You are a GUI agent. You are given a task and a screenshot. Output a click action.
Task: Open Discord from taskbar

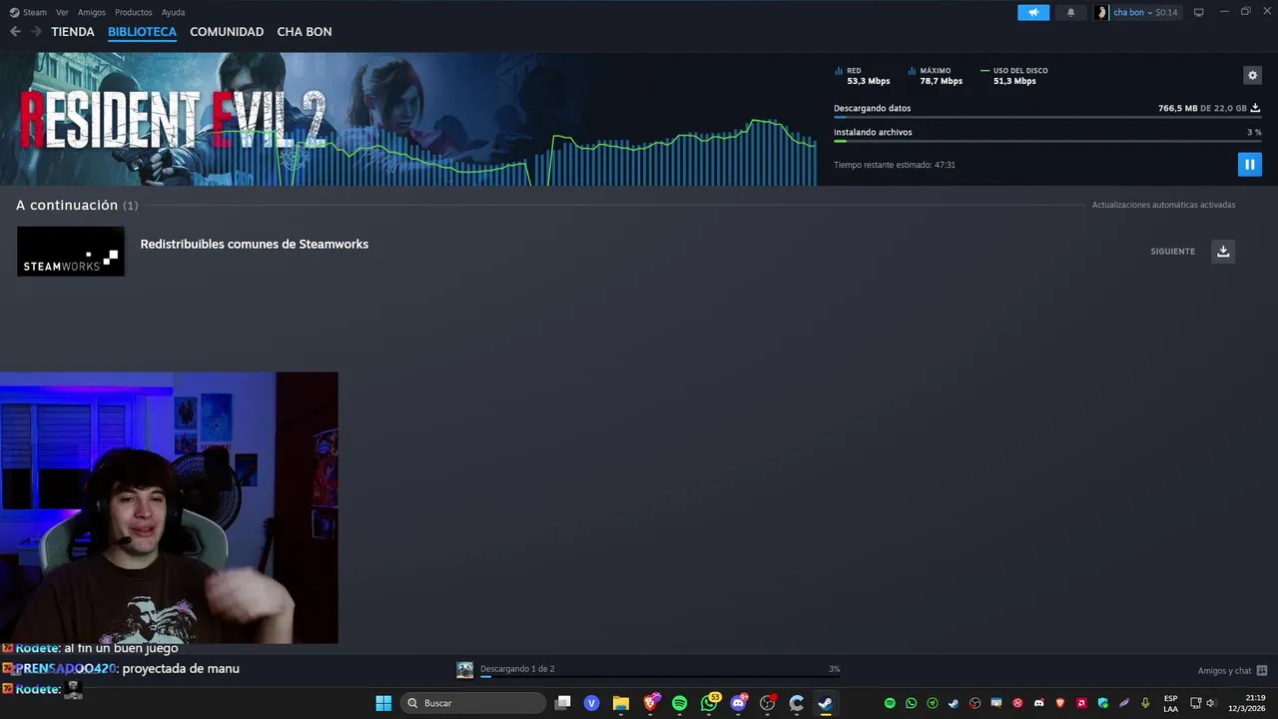[x=739, y=703]
